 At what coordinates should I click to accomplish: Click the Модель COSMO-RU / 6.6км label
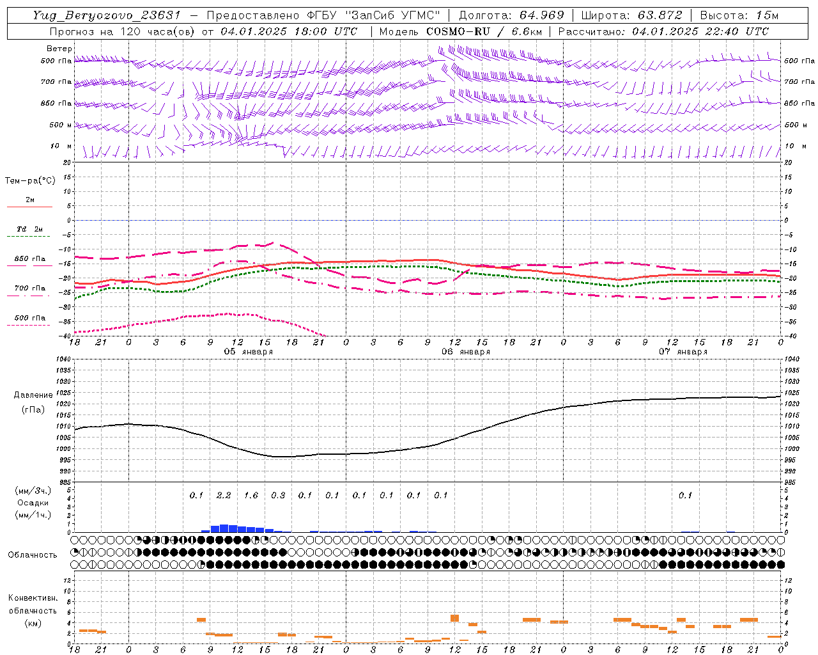coord(460,31)
